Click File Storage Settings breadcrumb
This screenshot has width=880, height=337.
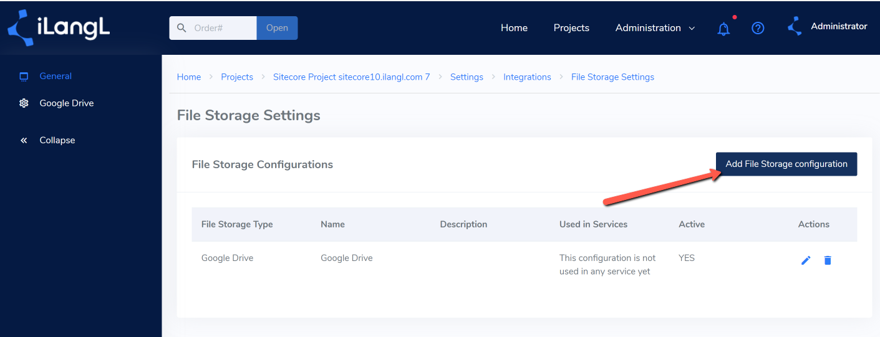click(x=612, y=77)
